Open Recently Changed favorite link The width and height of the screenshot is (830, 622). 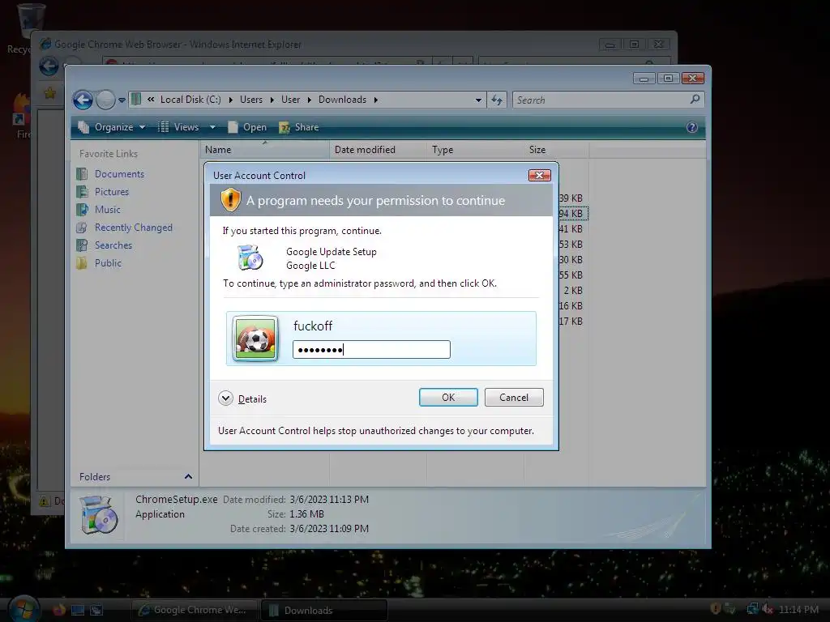[134, 228]
